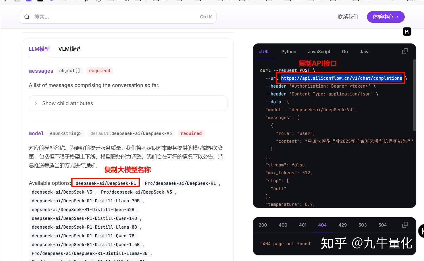Copy the cURL request using the copy icon
424x261 pixels.
[x=405, y=51]
